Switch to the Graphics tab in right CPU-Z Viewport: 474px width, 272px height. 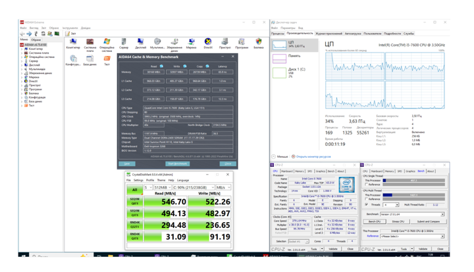[x=410, y=171]
